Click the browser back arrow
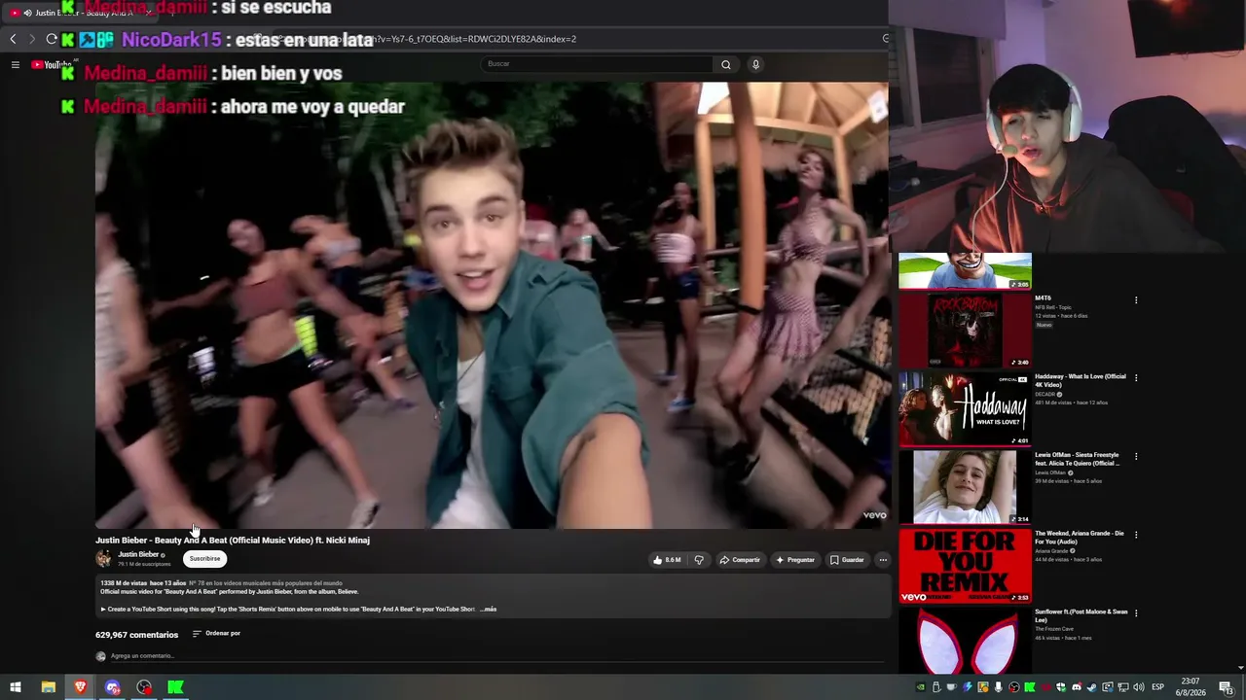This screenshot has width=1246, height=700. pyautogui.click(x=13, y=39)
